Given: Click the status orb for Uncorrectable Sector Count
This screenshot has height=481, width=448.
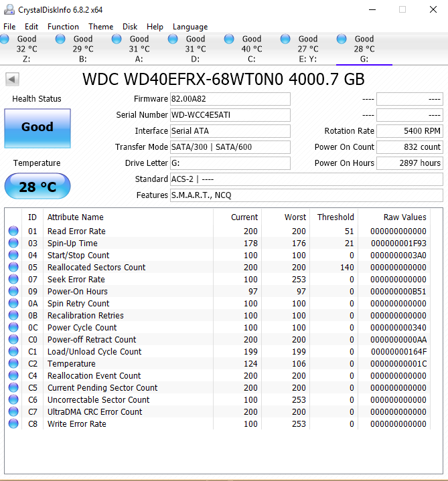Looking at the screenshot, I should [13, 399].
